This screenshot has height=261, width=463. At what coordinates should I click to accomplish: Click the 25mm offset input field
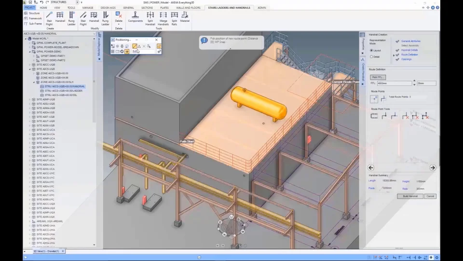(426, 83)
